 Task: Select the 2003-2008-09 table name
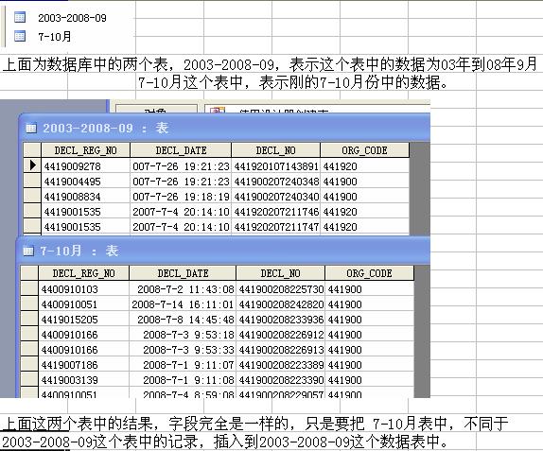72,18
